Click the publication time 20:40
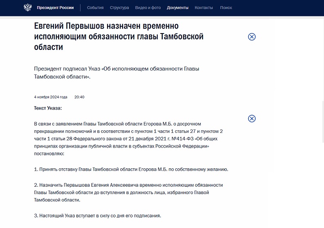 point(79,97)
